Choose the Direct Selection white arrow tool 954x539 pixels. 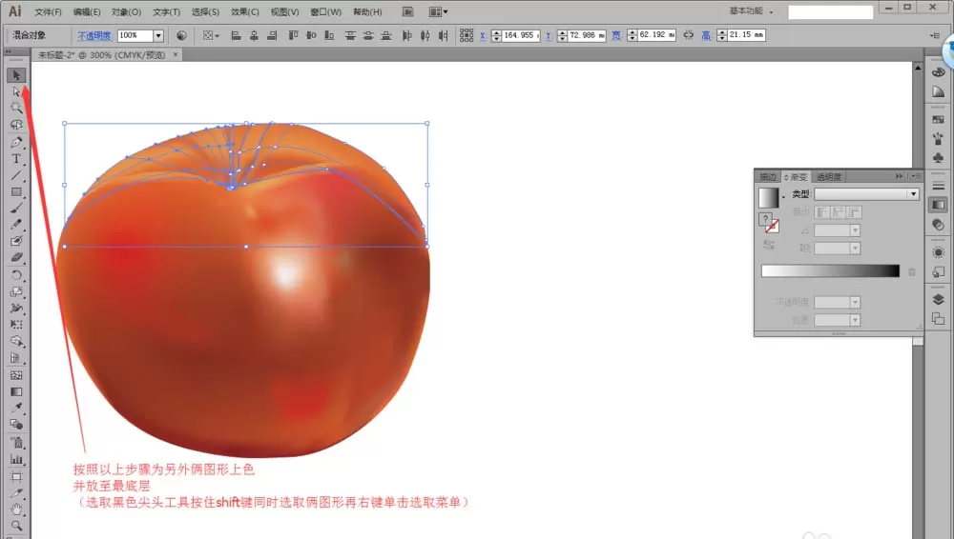pos(16,91)
